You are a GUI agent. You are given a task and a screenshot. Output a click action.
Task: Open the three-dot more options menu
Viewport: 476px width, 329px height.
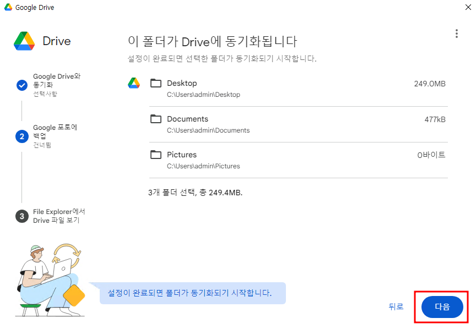tap(456, 34)
